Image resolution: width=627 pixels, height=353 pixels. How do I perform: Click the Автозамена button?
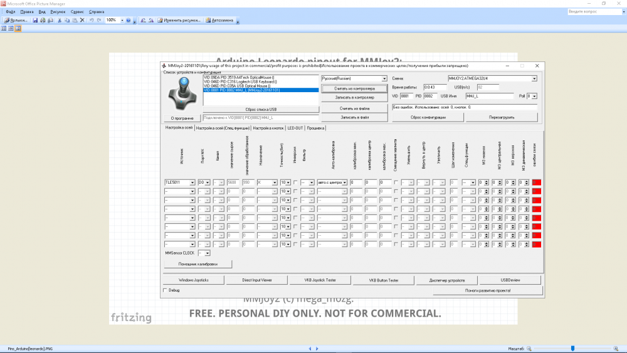(221, 20)
